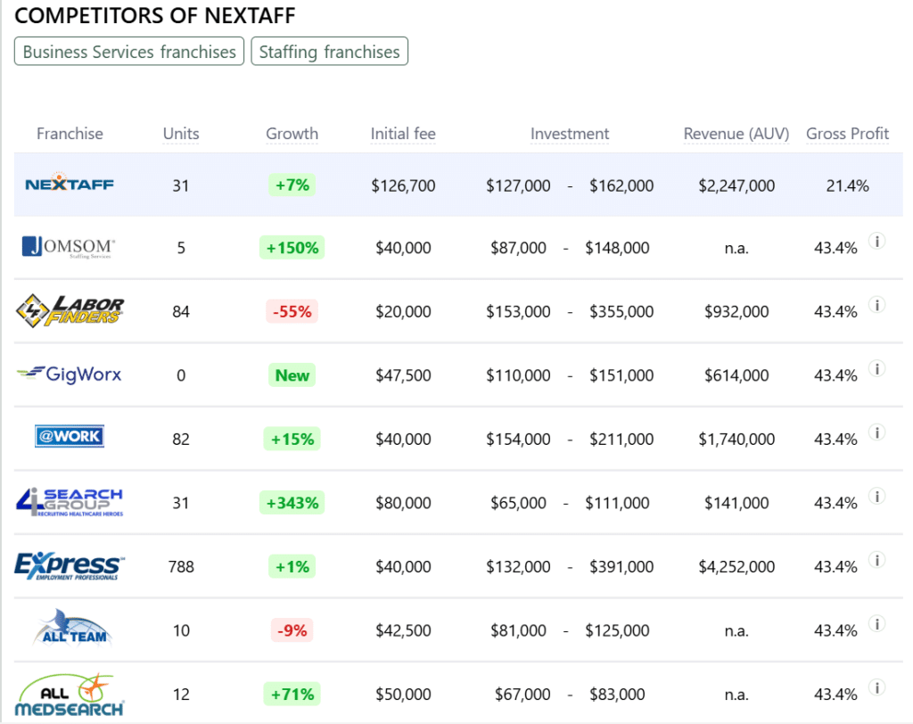Click the 4i Search Group logo
This screenshot has height=724, width=913.
tap(70, 501)
